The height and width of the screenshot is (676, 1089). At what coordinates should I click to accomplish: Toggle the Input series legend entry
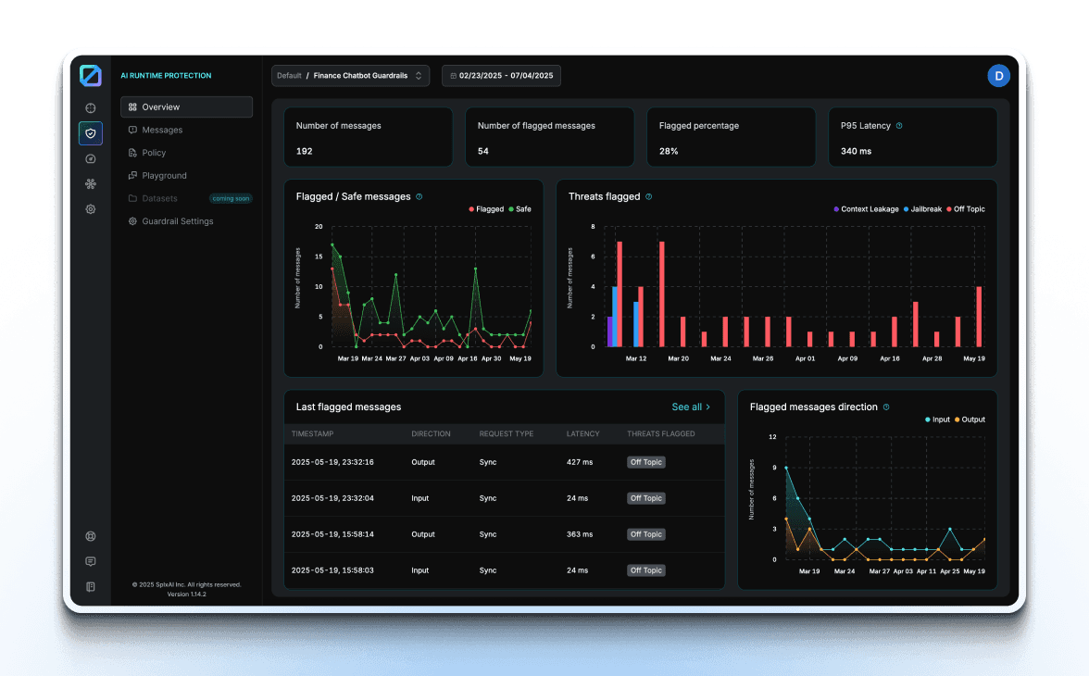click(x=937, y=419)
